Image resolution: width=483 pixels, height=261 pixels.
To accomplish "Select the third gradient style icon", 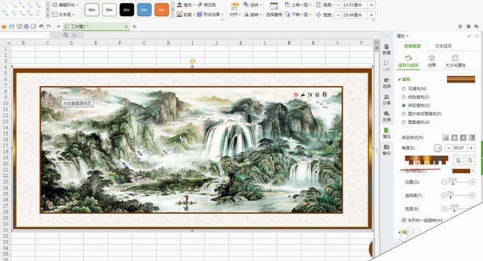I will (x=463, y=137).
